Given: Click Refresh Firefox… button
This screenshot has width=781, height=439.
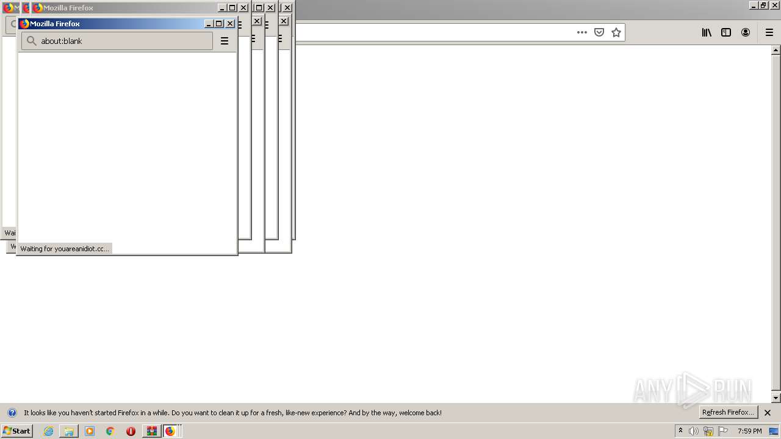Looking at the screenshot, I should click(x=728, y=412).
